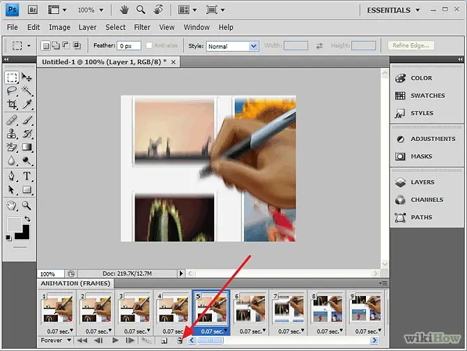Open the Layer menu
Viewport: 467px width, 351px height.
point(88,27)
